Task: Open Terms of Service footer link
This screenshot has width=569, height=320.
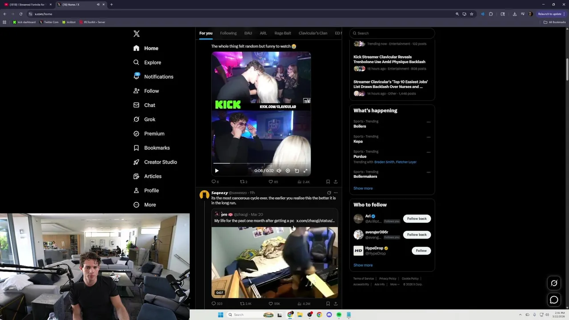Action: [364, 279]
